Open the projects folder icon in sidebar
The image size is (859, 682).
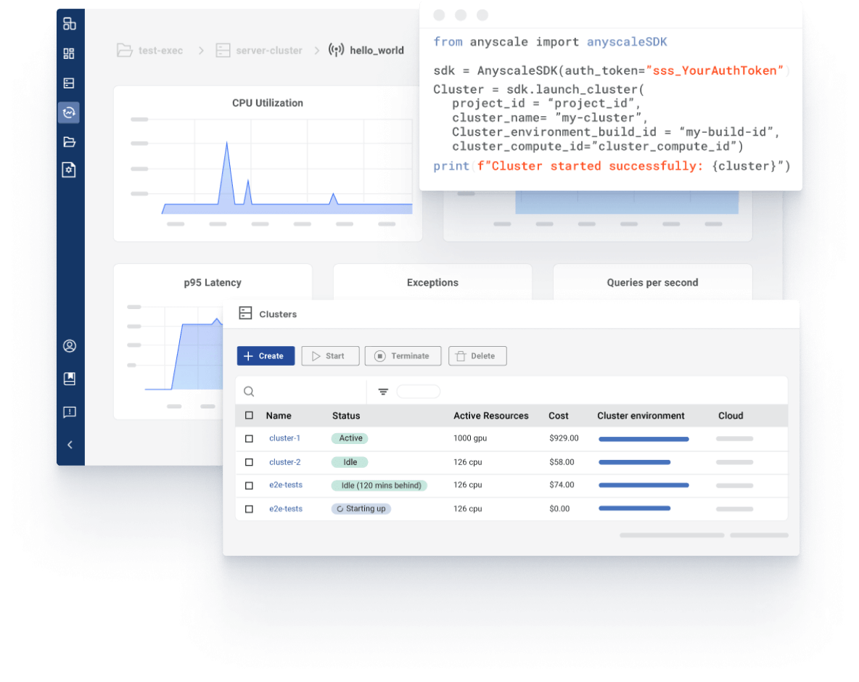(69, 142)
